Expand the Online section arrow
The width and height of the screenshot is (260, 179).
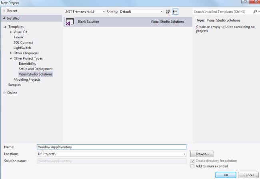pos(4,93)
